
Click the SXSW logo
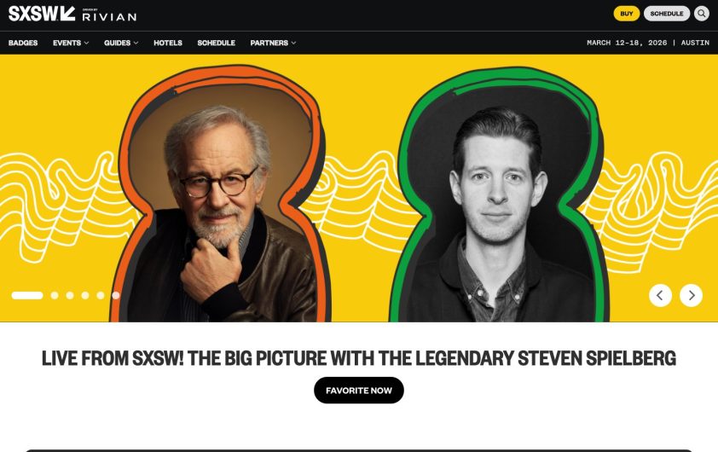42,14
